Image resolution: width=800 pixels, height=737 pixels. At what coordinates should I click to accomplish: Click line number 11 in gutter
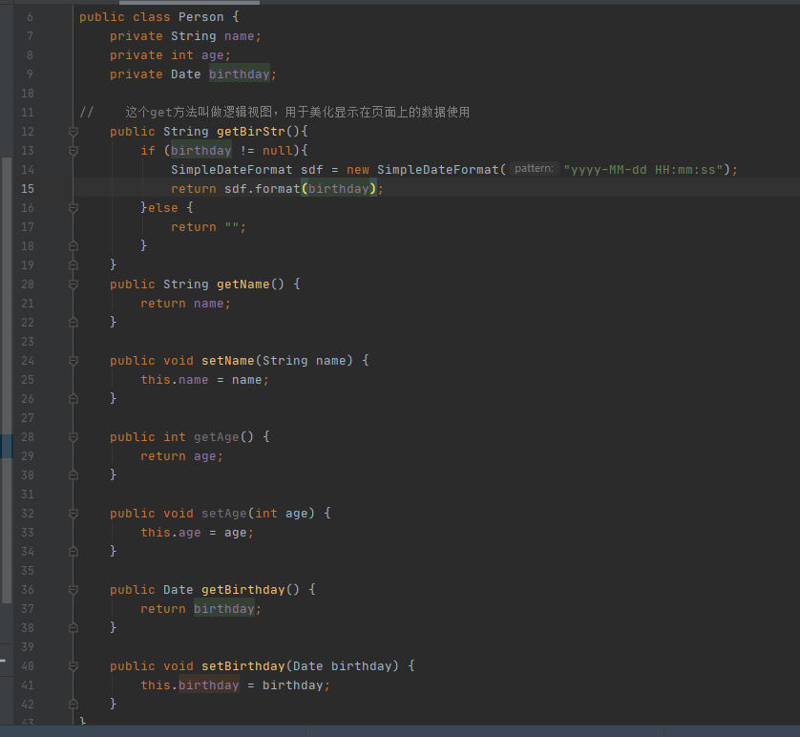[x=28, y=113]
